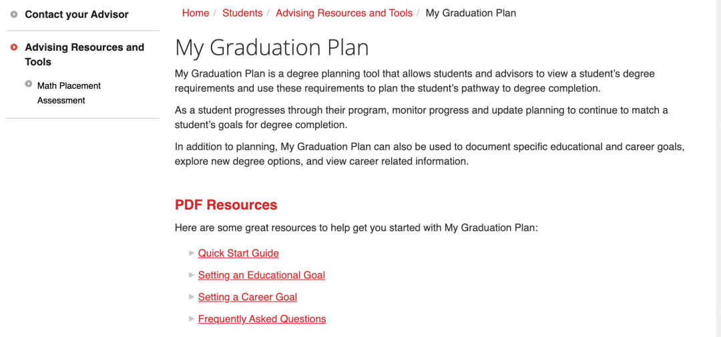Click the gray bullet icon next to Math Placement Assessment

click(29, 84)
